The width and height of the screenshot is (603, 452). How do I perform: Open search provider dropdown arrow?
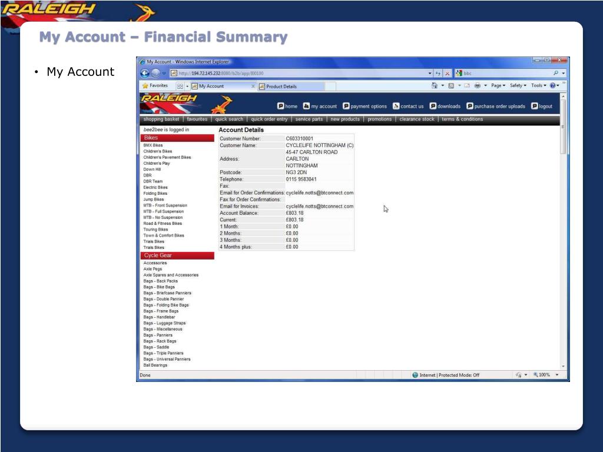click(x=564, y=73)
